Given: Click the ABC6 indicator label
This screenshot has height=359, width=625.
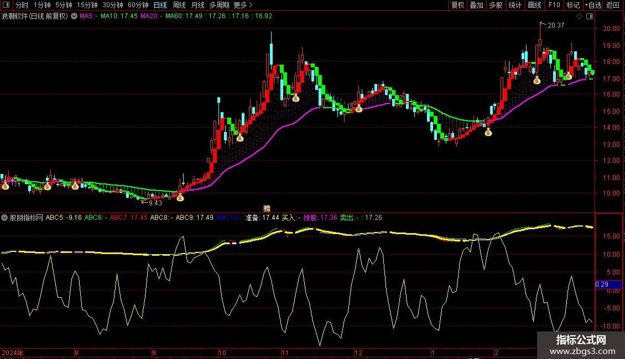Looking at the screenshot, I should coord(96,218).
